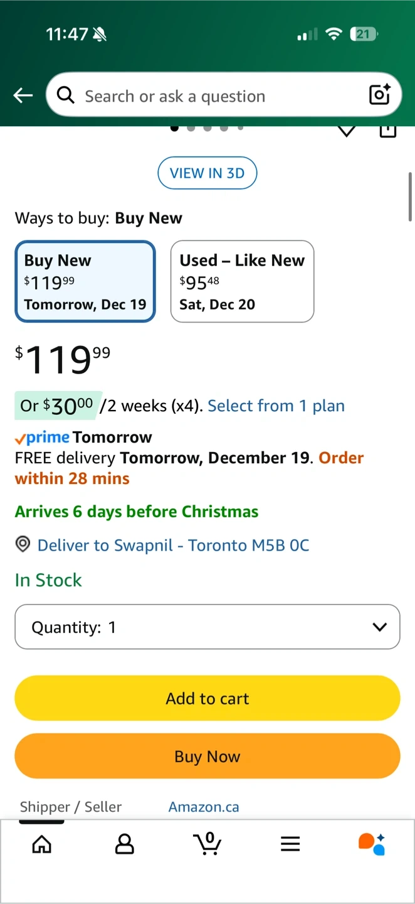
Task: Launch the Rufus AI assistant icon
Action: pyautogui.click(x=372, y=844)
